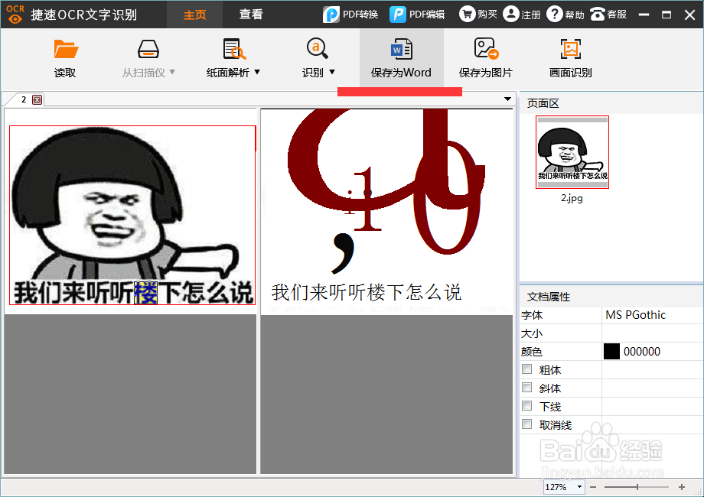Image resolution: width=704 pixels, height=497 pixels.
Task: Click the empty 大小 value field
Action: click(x=652, y=333)
